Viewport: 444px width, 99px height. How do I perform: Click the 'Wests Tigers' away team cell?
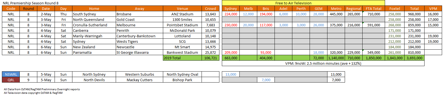pos(140,41)
